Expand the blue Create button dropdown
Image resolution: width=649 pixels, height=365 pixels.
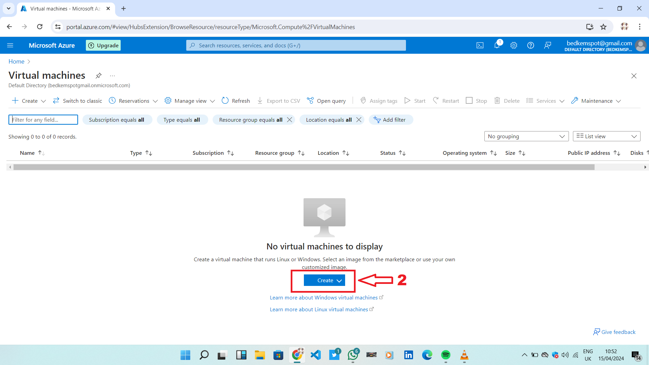tap(324, 280)
